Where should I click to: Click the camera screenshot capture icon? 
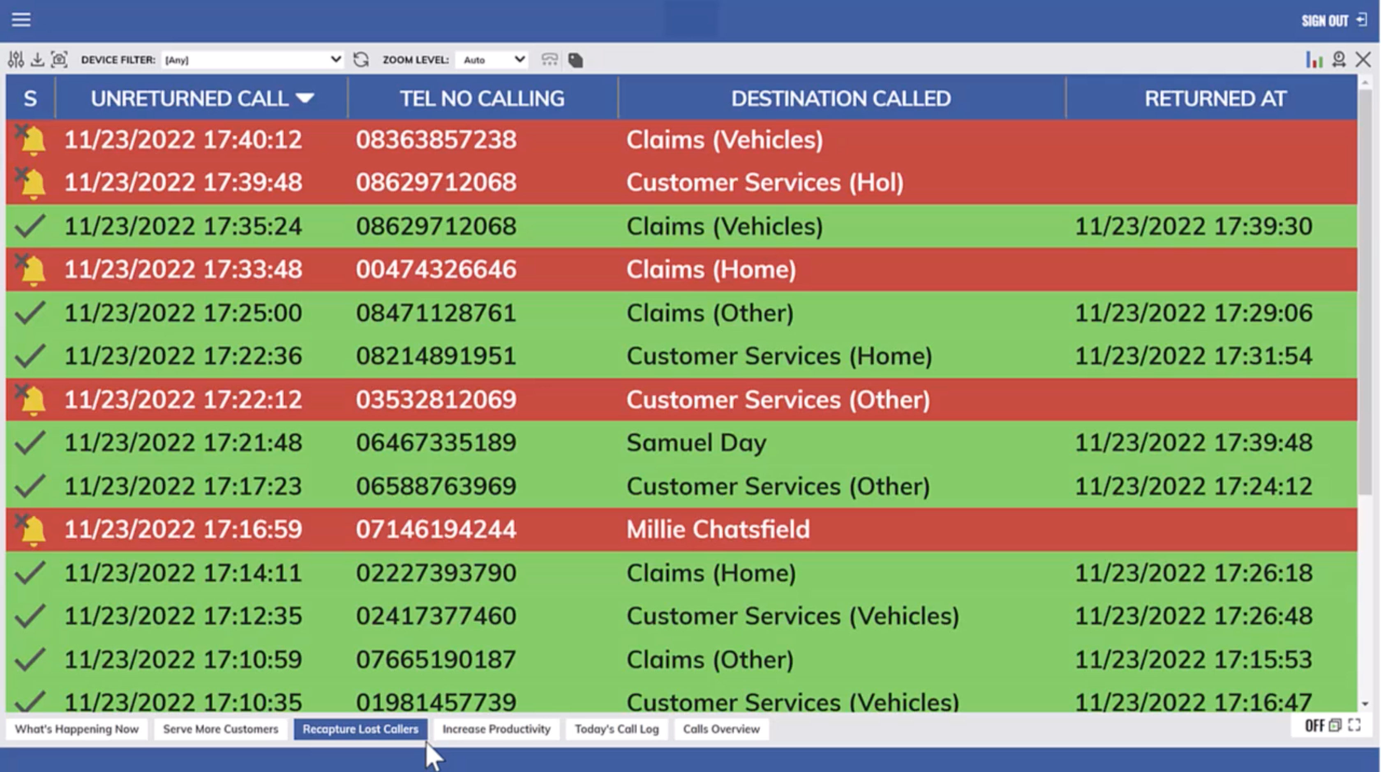click(59, 60)
